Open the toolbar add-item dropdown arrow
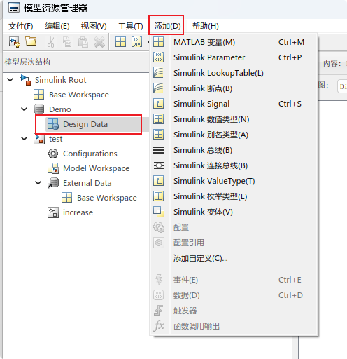The width and height of the screenshot is (347, 359). point(148,42)
